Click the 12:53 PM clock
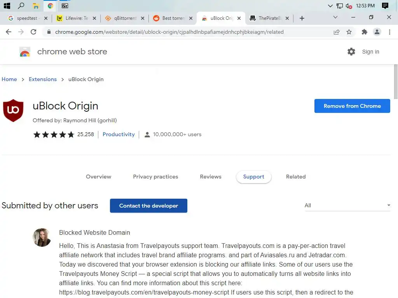Screen dimensions: 398x298 tap(365, 5)
